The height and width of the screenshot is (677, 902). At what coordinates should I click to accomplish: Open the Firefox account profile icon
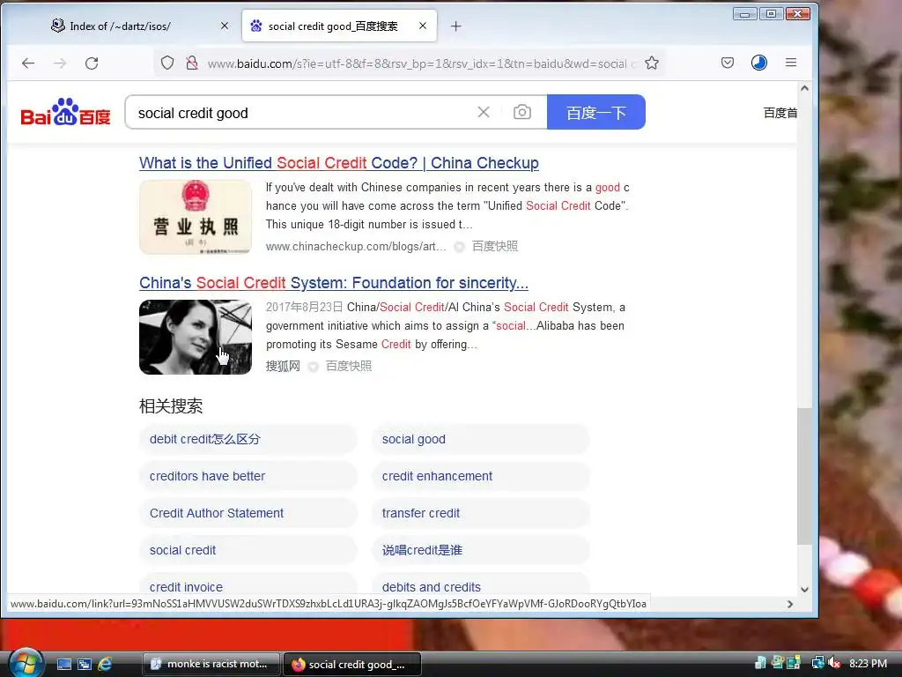click(758, 63)
